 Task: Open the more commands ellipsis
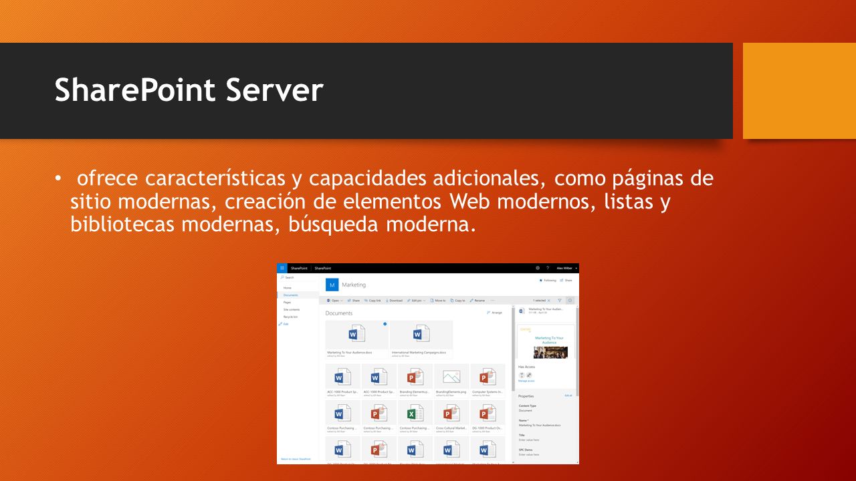click(492, 301)
